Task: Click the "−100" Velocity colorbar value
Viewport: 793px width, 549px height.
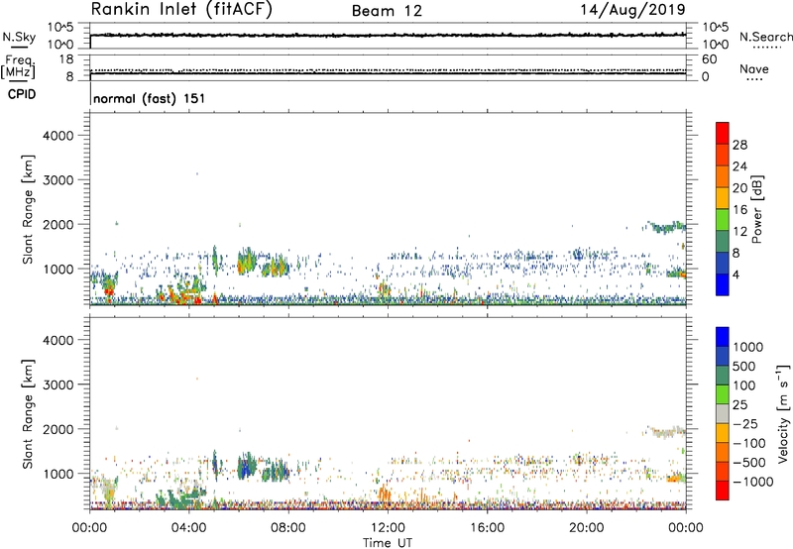Action: (x=748, y=443)
